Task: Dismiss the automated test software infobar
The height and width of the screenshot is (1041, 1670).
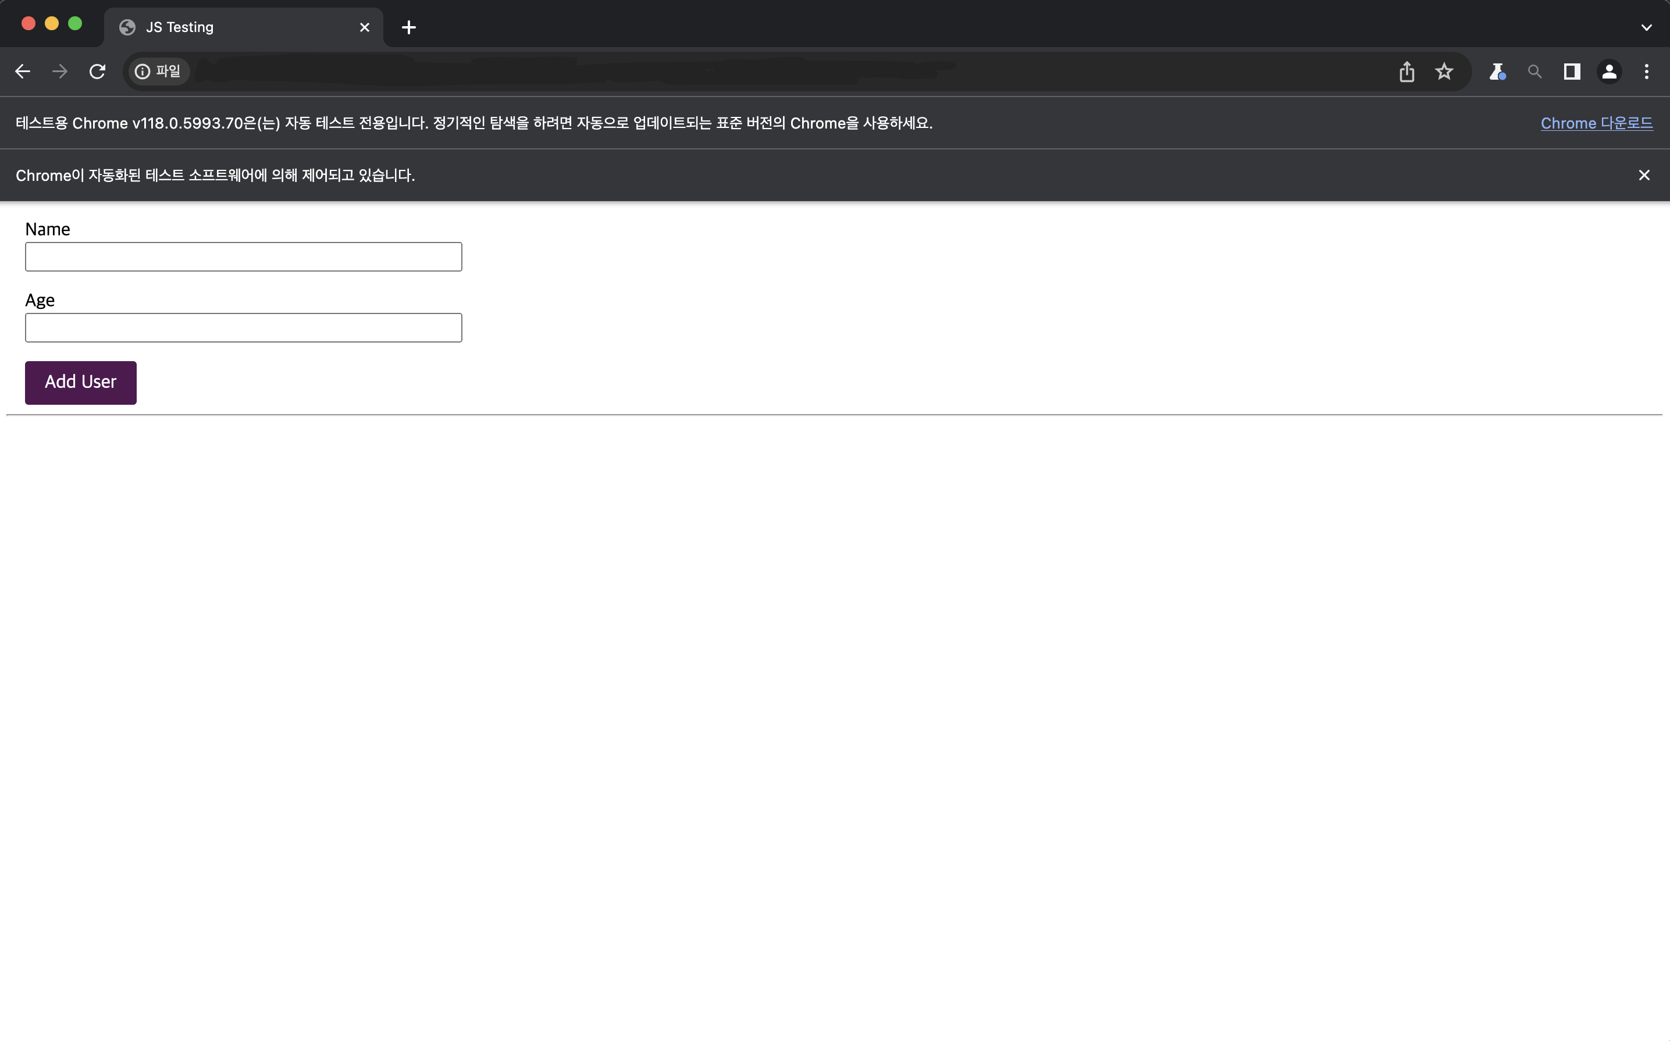Action: pyautogui.click(x=1644, y=176)
